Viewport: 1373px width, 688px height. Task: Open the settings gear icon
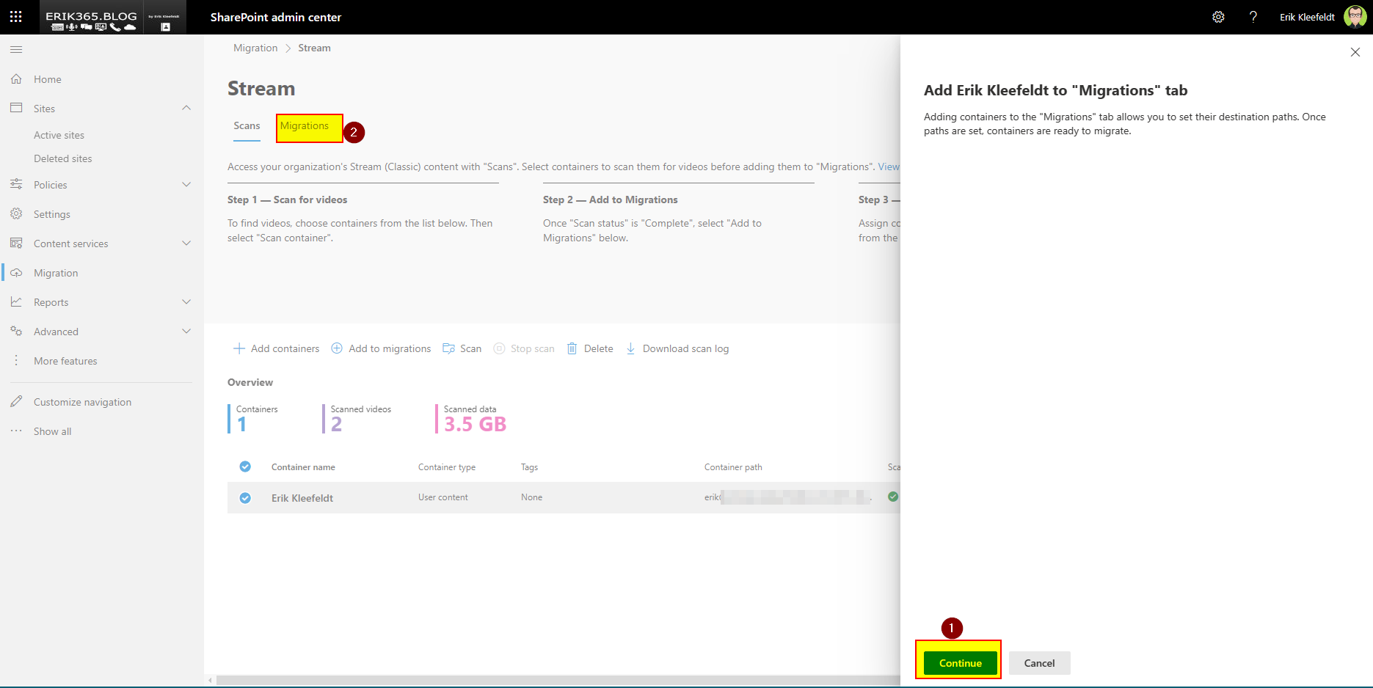[x=1218, y=17]
